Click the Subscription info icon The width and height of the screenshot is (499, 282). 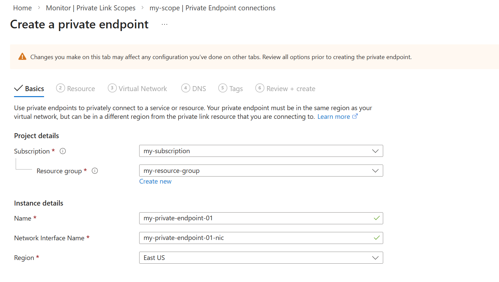coord(63,151)
